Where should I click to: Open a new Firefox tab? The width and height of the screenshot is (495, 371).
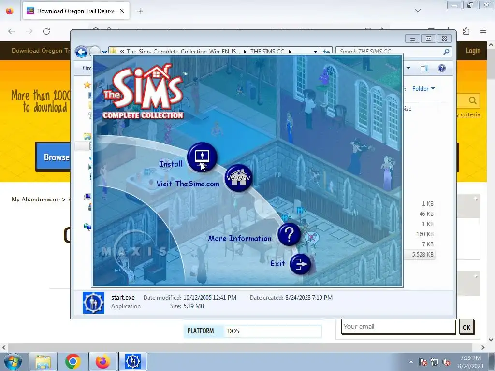click(x=140, y=11)
